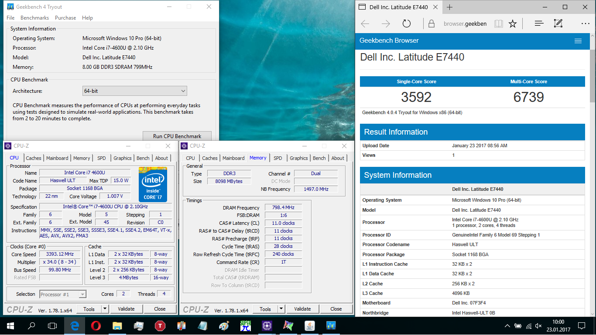Click Validate in right CPU-Z window

(x=302, y=309)
